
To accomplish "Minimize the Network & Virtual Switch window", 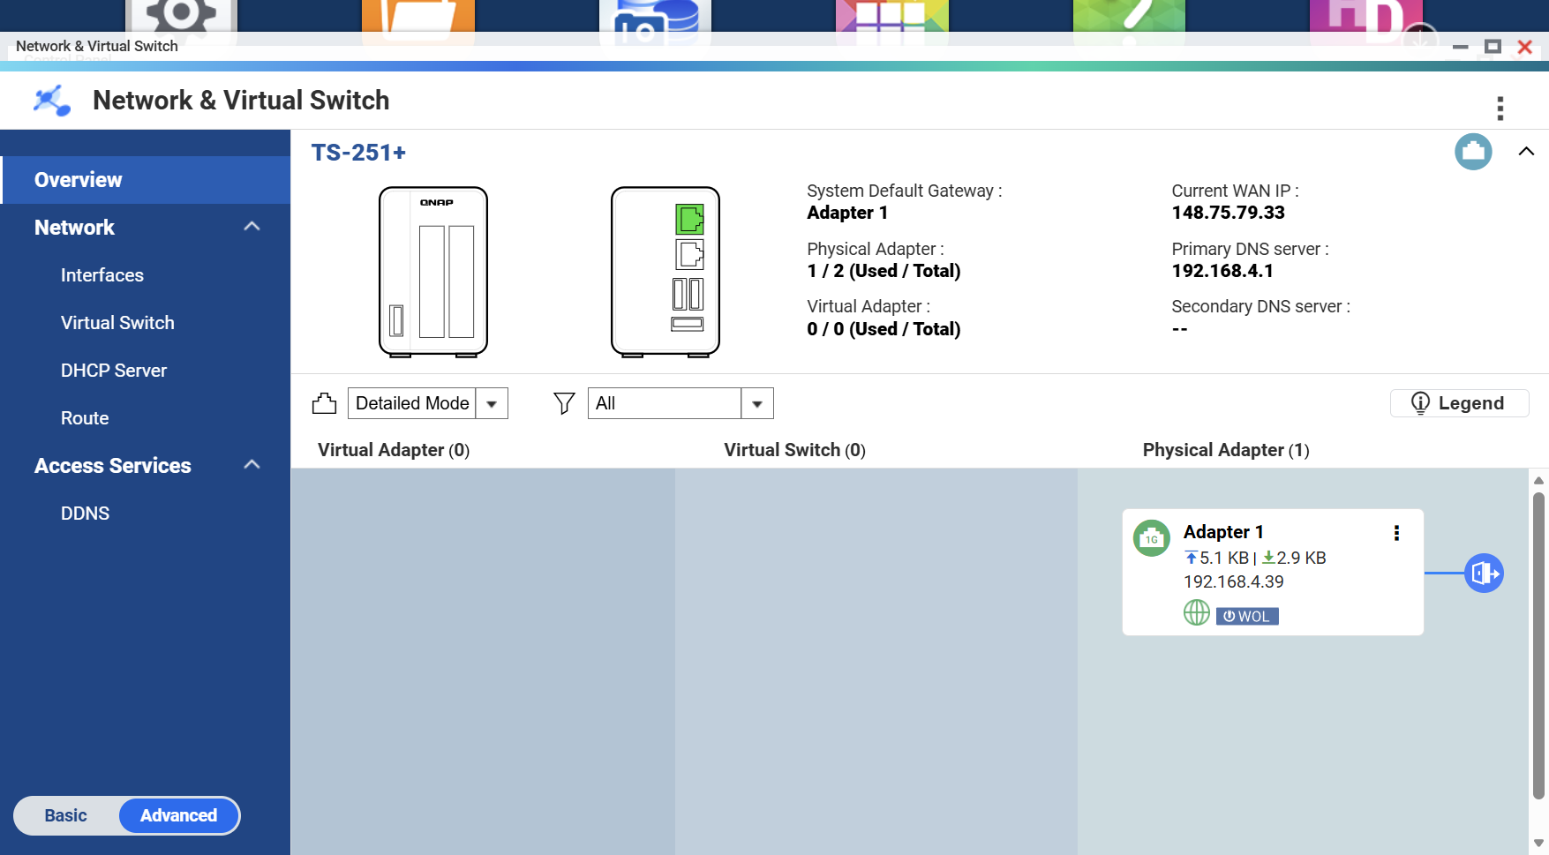I will (1461, 47).
